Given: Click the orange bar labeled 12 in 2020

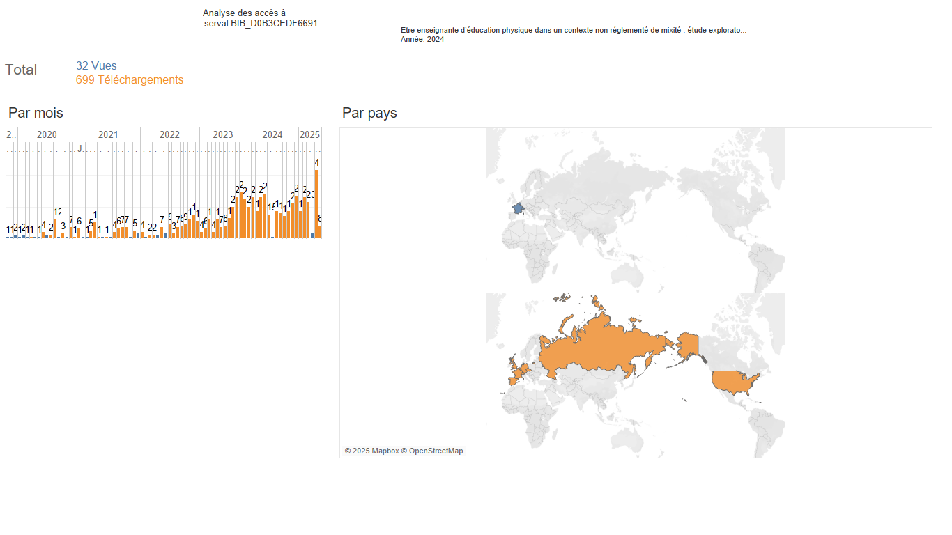Looking at the screenshot, I should coord(55,228).
